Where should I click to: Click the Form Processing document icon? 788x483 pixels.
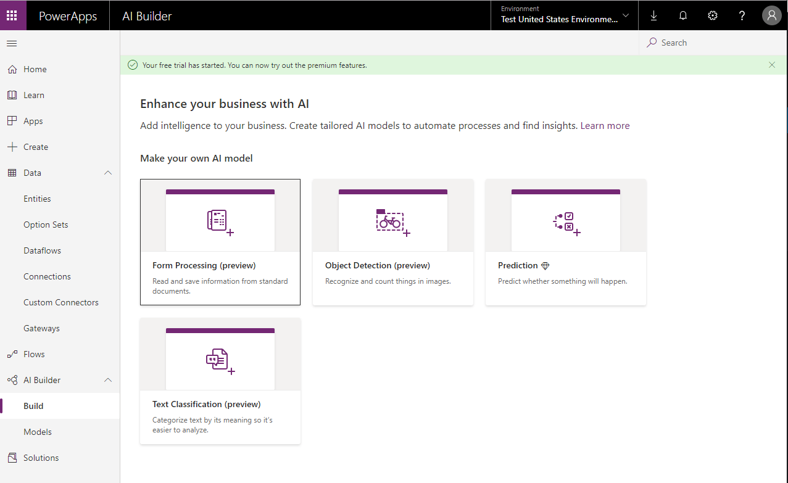(220, 222)
